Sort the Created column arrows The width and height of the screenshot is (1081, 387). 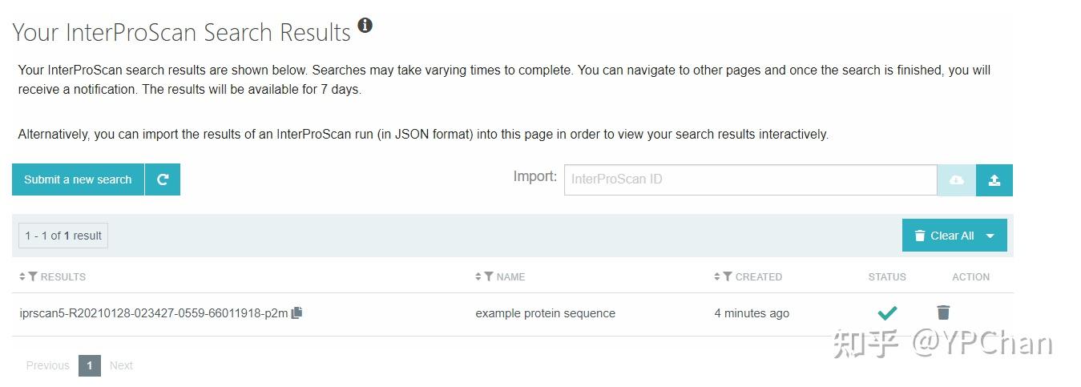click(x=717, y=276)
